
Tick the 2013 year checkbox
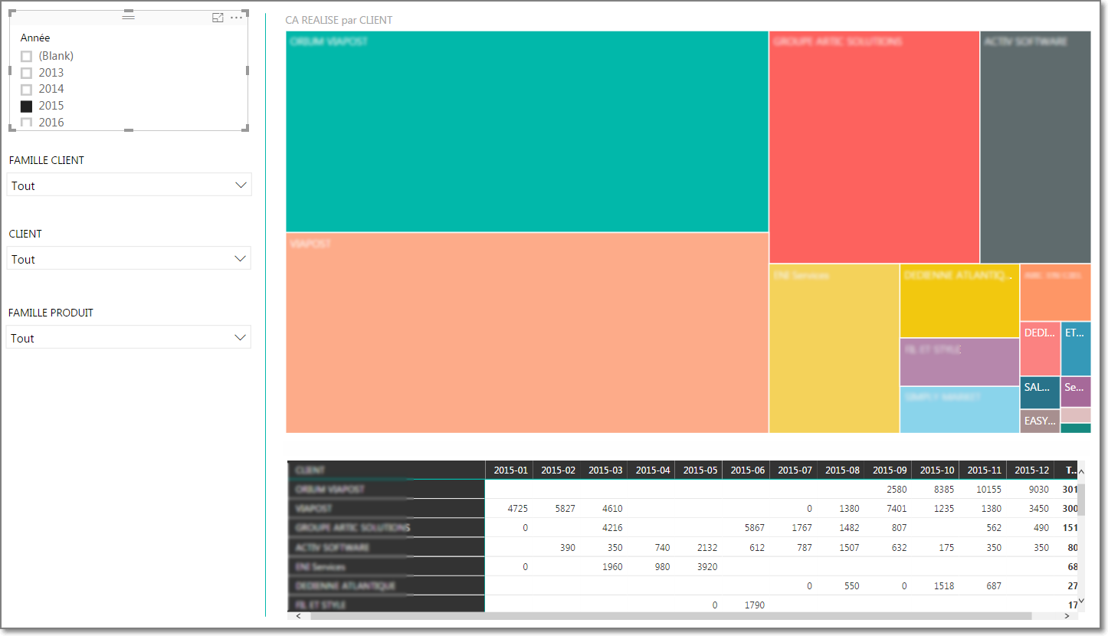coord(27,74)
